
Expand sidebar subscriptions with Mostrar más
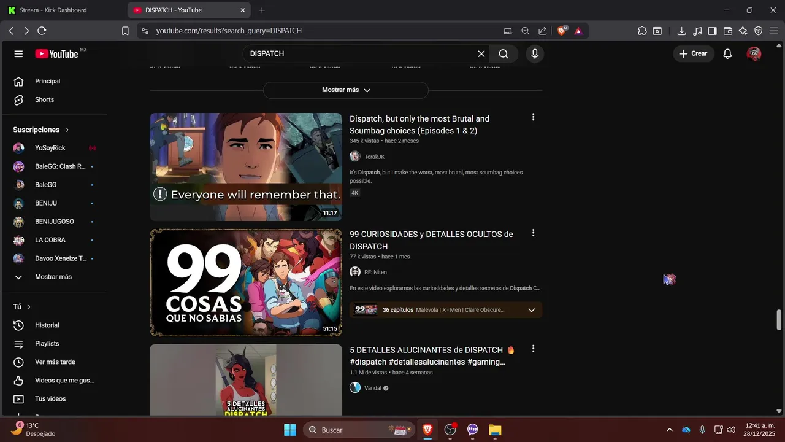(54, 277)
